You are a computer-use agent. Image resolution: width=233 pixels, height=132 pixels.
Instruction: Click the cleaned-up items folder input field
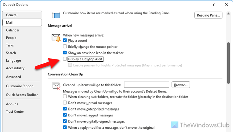(x=146, y=85)
